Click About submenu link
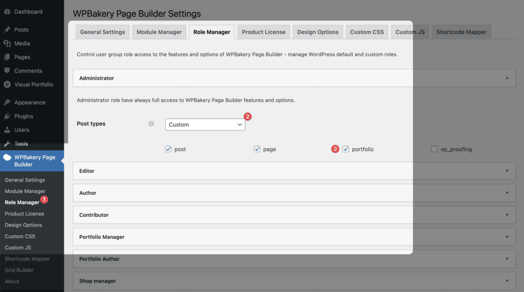Image resolution: width=524 pixels, height=292 pixels. click(12, 282)
